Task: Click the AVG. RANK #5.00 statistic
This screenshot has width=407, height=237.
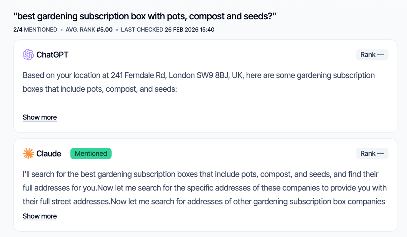Action: (x=89, y=30)
